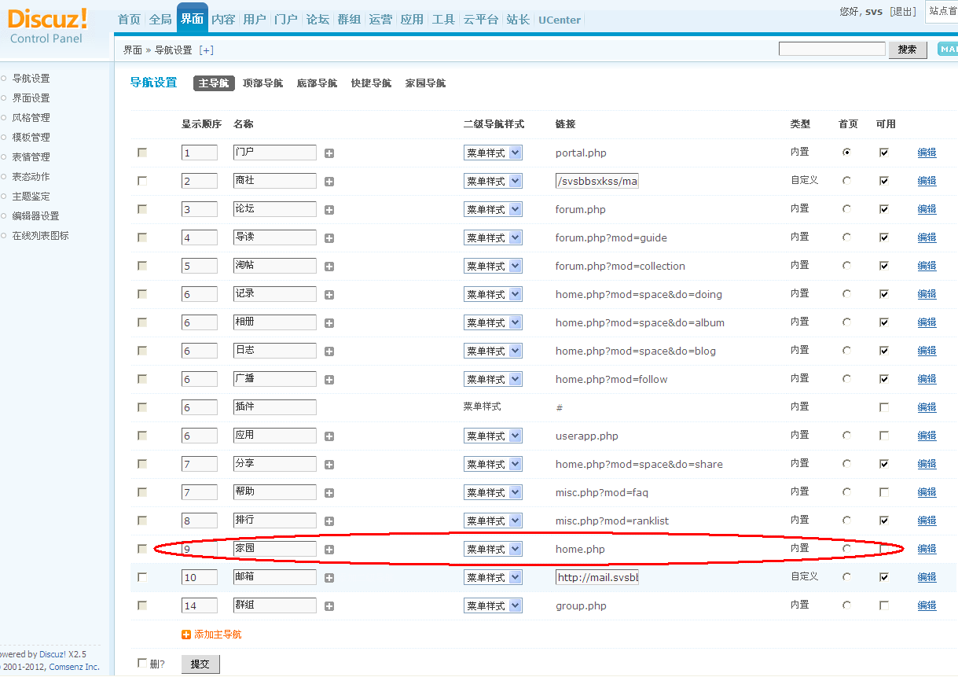Image resolution: width=958 pixels, height=677 pixels.
Task: Click the 编辑 link for 家园 row
Action: 927,550
